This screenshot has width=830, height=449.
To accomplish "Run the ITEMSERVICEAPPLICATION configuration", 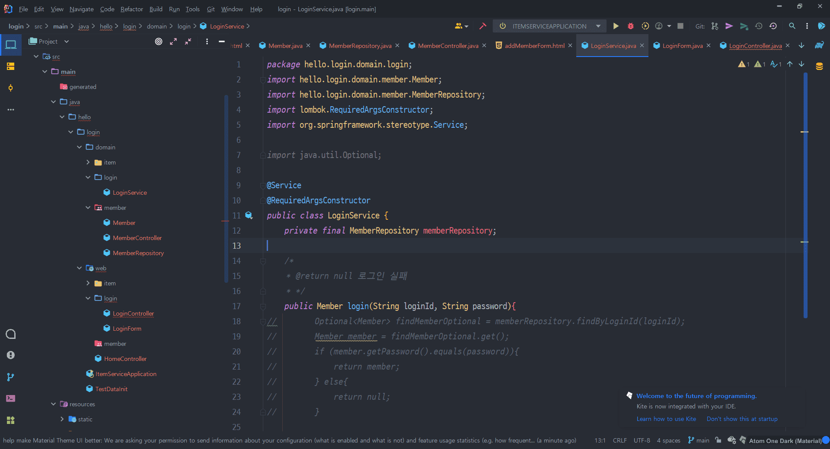I will [x=616, y=26].
